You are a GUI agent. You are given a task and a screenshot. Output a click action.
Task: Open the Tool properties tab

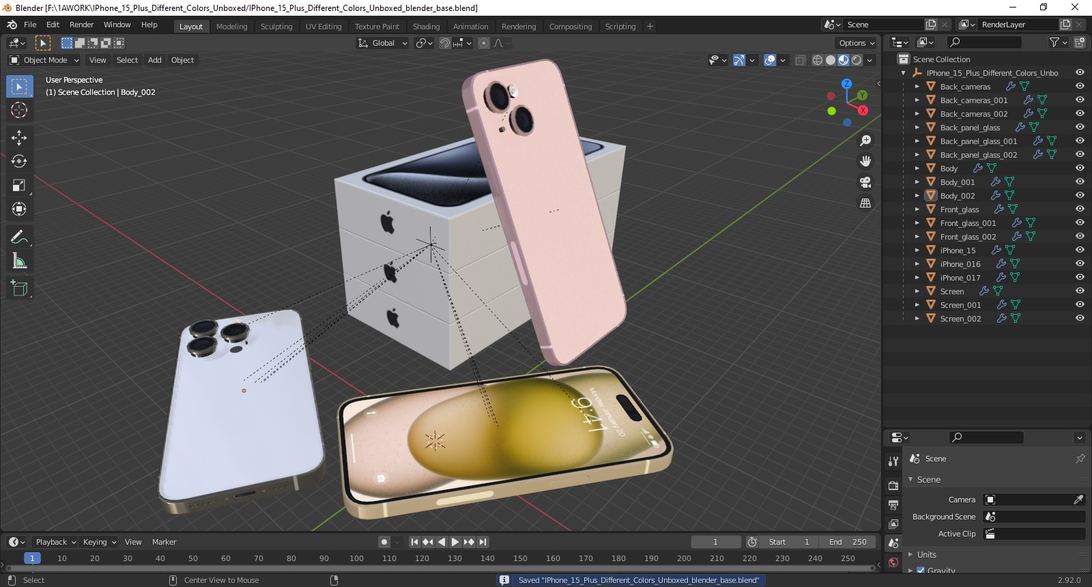click(x=893, y=461)
